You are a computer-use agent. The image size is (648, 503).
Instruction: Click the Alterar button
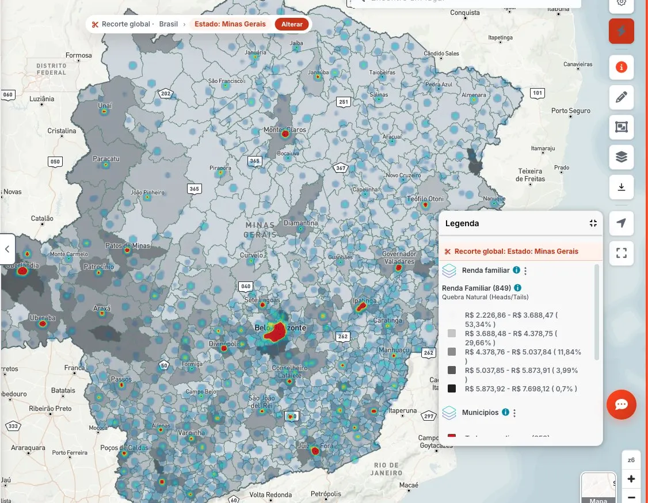pos(292,24)
